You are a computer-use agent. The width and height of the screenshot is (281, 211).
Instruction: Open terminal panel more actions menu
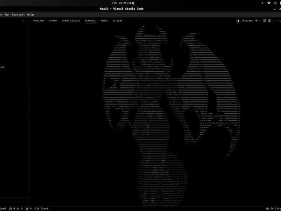click(x=275, y=21)
